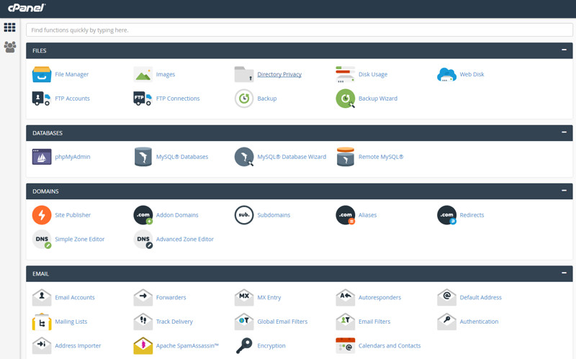Open the Autoresponders envelope icon
Image resolution: width=576 pixels, height=359 pixels.
346,297
